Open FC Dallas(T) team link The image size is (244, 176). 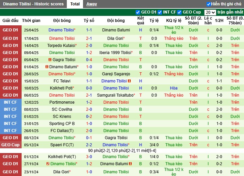(62, 131)
